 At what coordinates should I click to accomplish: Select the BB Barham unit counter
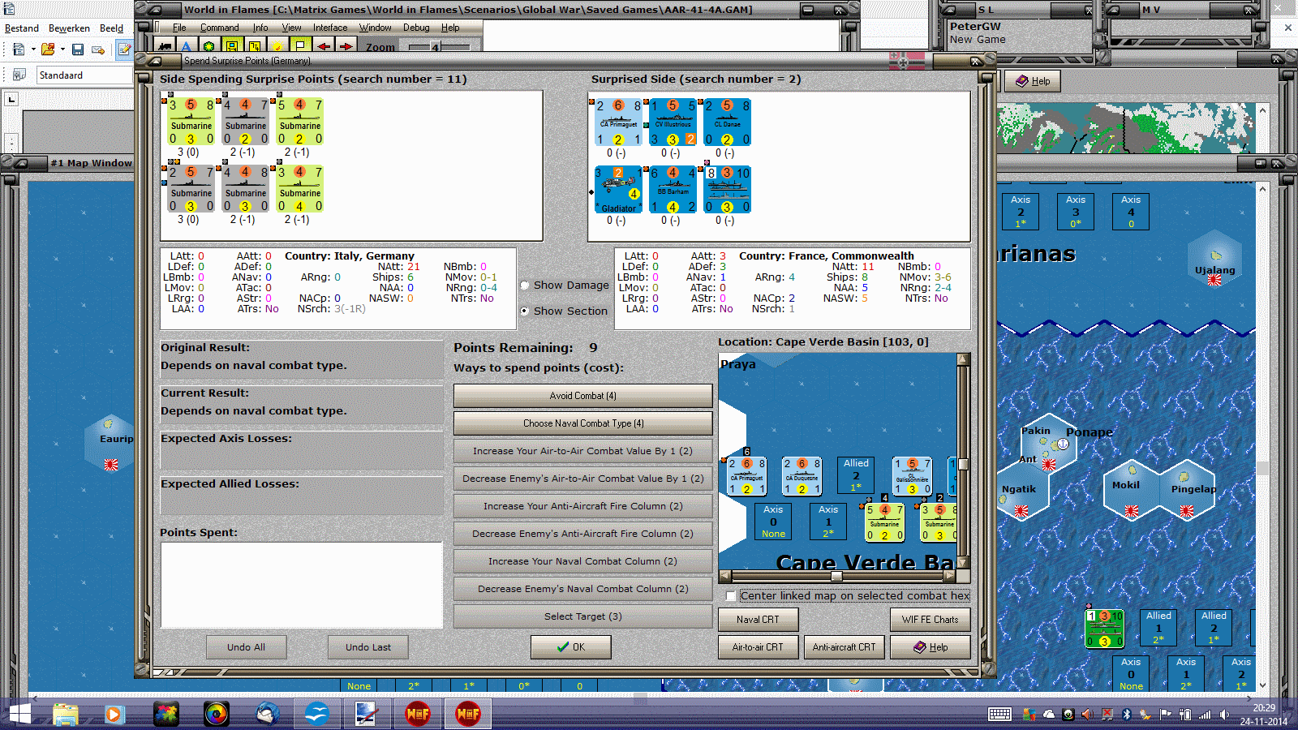point(673,190)
